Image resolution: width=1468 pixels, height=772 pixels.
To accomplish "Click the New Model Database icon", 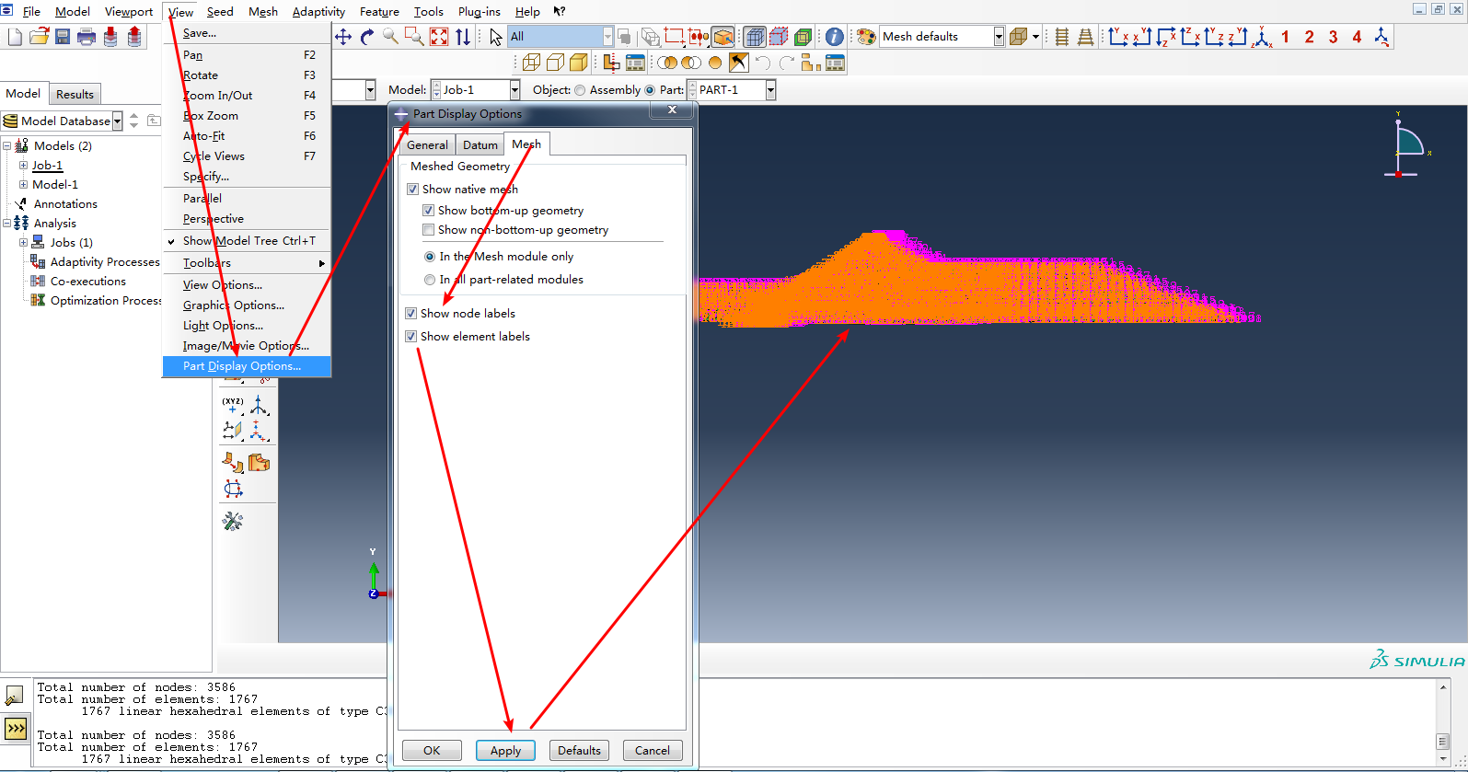I will tap(15, 37).
